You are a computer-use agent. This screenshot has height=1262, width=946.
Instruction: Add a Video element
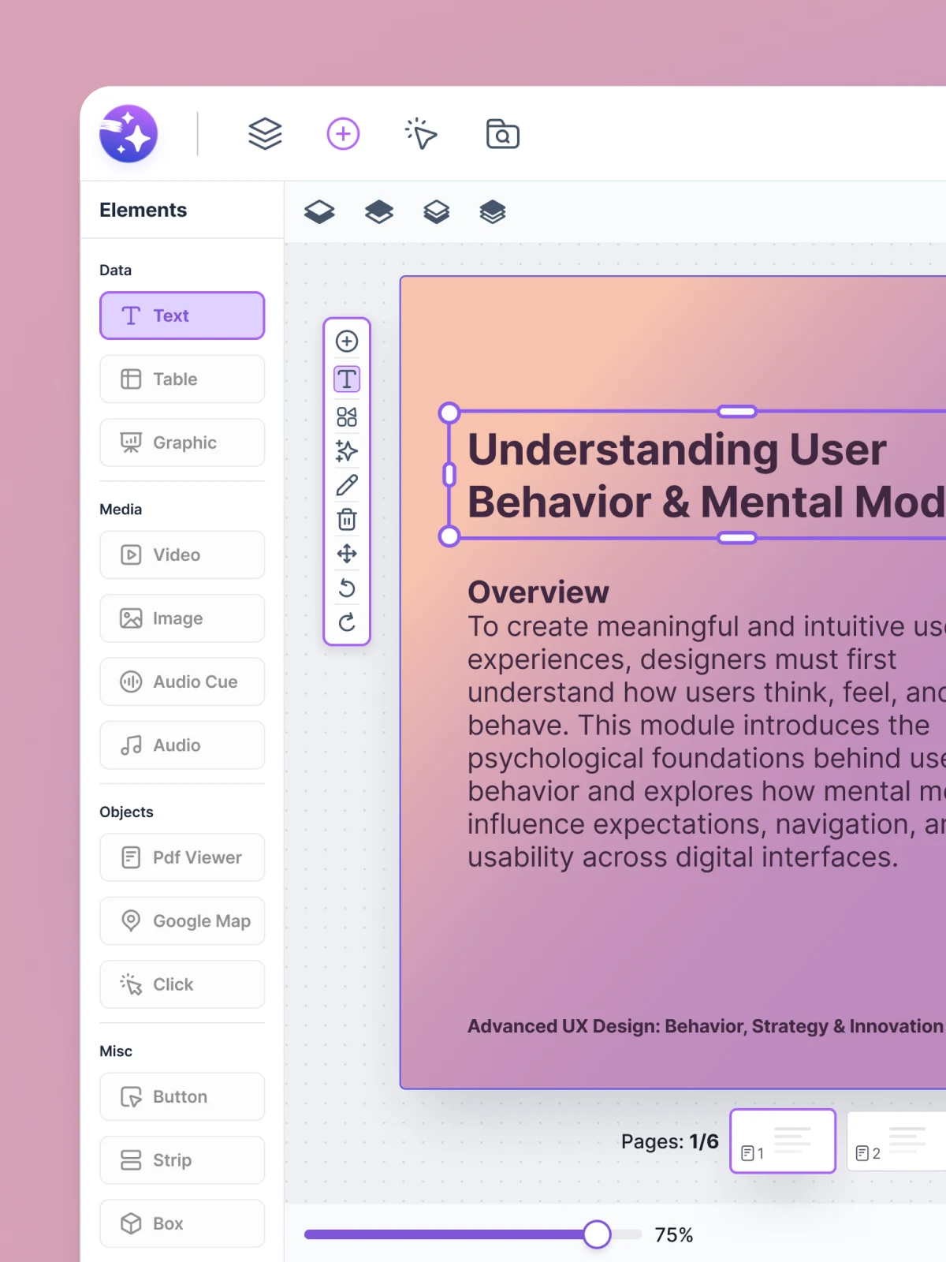pos(182,554)
